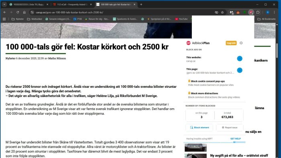
Task: Select the '100 000-tals gör fel' tab
Action: click(116, 4)
